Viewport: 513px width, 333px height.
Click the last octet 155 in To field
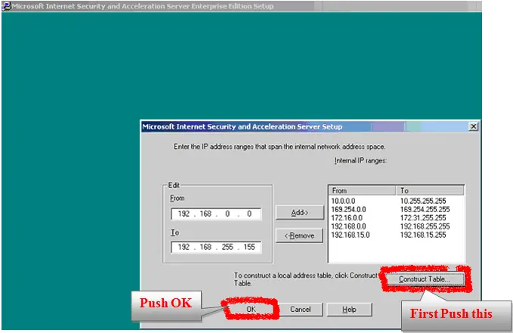(x=249, y=247)
